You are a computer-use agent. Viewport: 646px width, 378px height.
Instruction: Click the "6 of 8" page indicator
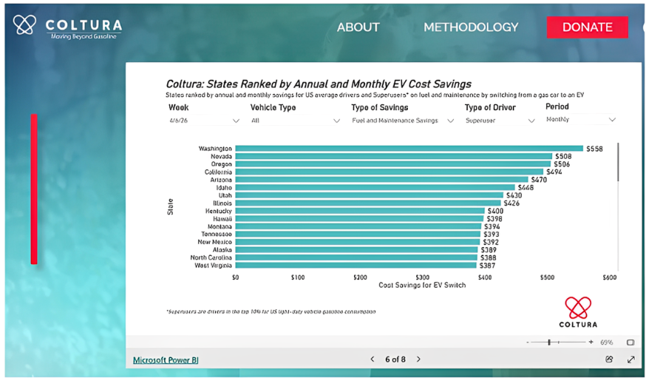(x=395, y=360)
